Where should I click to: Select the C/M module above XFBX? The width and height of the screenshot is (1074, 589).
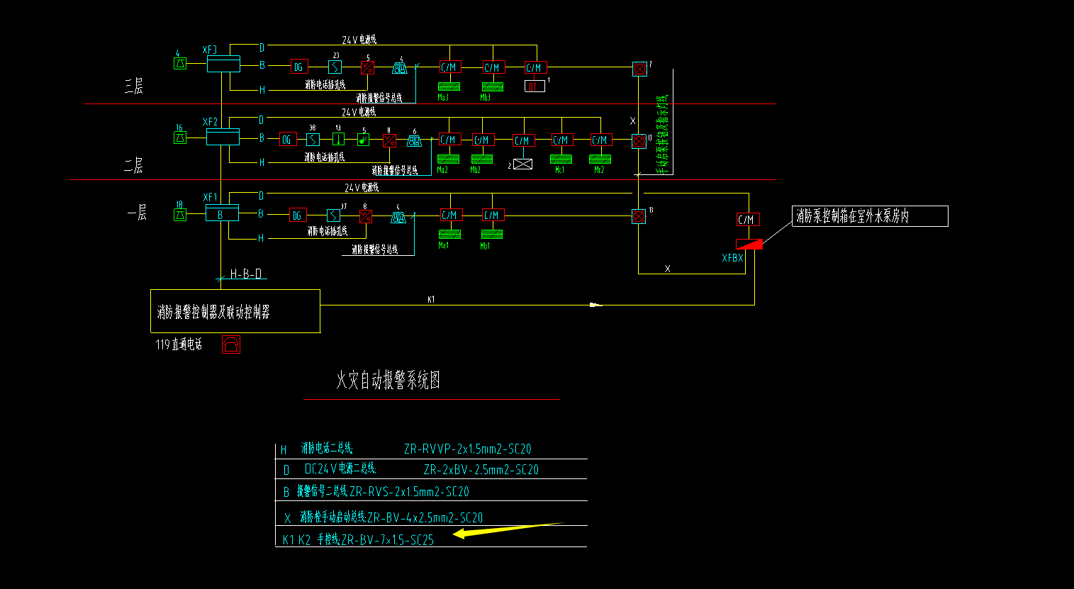748,219
